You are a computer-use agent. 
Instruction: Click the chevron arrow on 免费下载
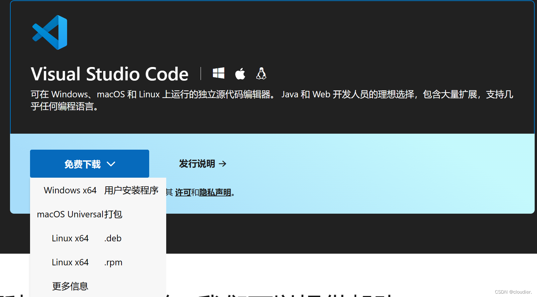pyautogui.click(x=111, y=164)
